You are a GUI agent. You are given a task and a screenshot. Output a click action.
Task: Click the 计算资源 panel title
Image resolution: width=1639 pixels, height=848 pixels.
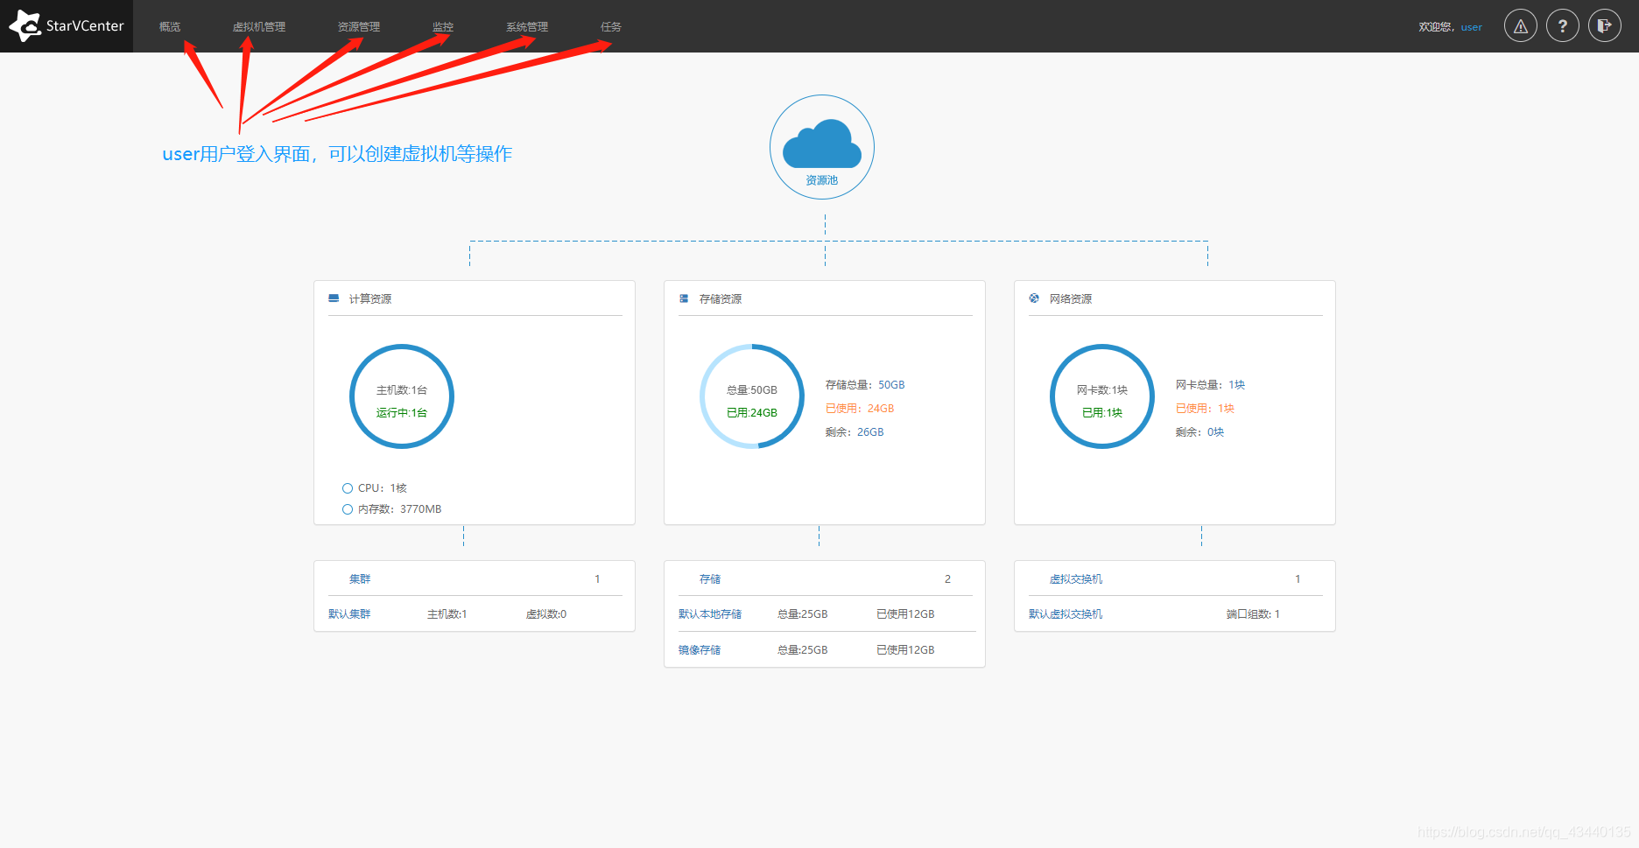pyautogui.click(x=370, y=299)
